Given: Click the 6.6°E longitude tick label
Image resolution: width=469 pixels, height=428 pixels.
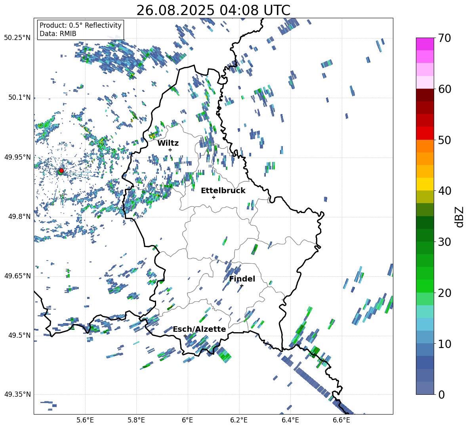Looking at the screenshot, I should point(341,420).
